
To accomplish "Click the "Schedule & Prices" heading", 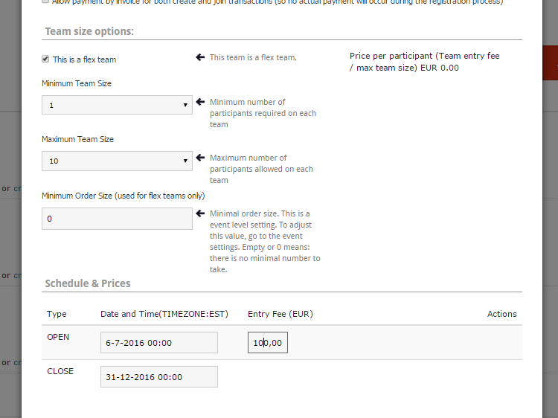I will 88,283.
